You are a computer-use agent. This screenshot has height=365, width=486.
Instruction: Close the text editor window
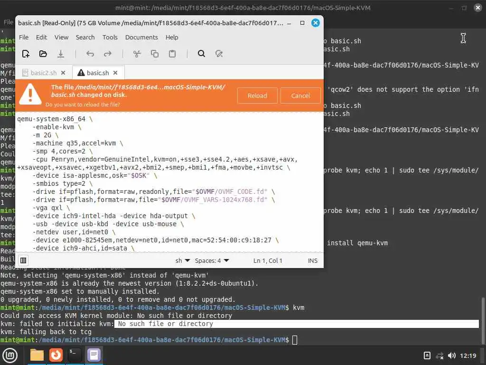pos(315,23)
